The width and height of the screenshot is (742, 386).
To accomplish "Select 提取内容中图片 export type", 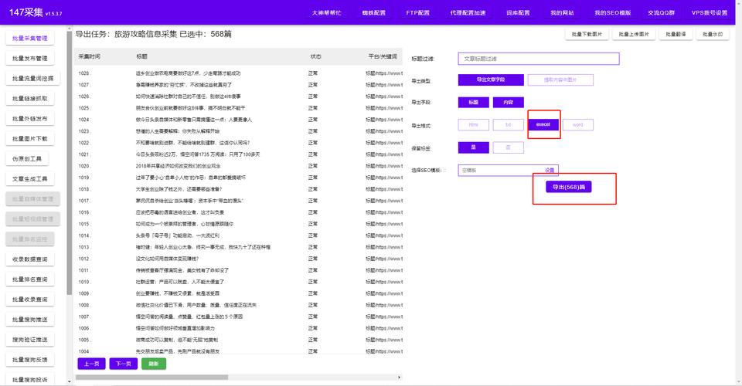I will pos(560,80).
